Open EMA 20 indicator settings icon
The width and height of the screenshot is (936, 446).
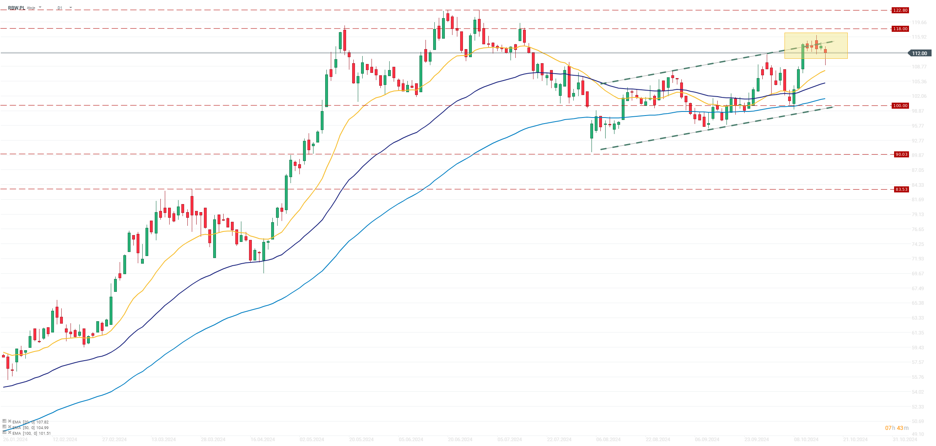click(4, 421)
